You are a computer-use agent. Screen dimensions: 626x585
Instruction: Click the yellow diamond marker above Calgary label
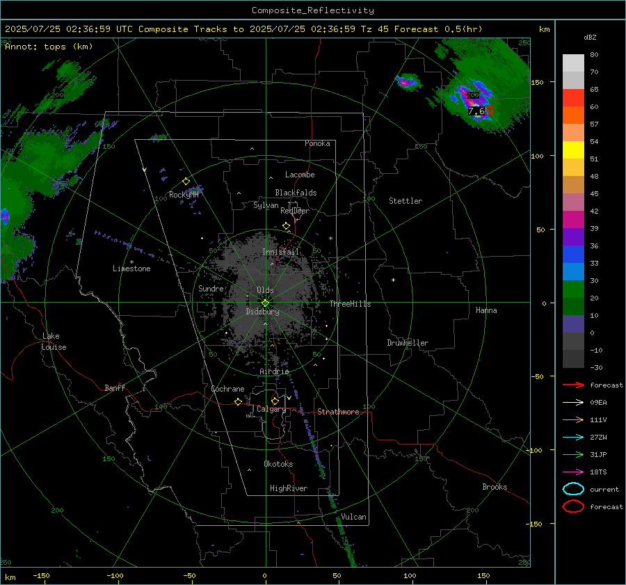275,401
